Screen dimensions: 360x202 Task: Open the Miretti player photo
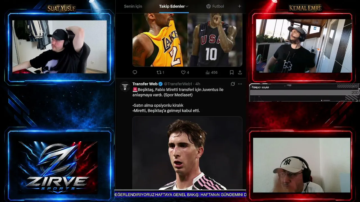pyautogui.click(x=187, y=153)
